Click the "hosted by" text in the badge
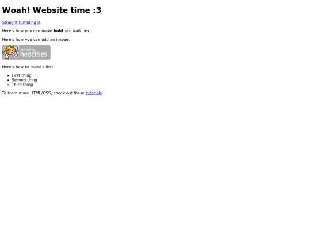 (x=28, y=49)
